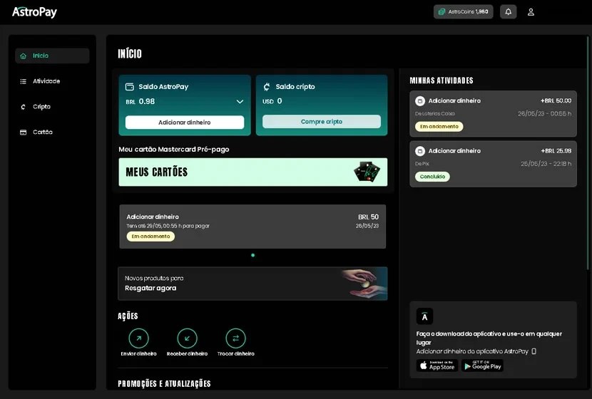592x399 pixels.
Task: Click the crypto icon in Saldo cripto
Action: click(x=267, y=87)
